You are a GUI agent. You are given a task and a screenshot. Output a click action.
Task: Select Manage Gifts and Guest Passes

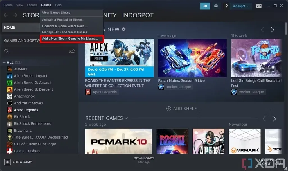(72, 32)
